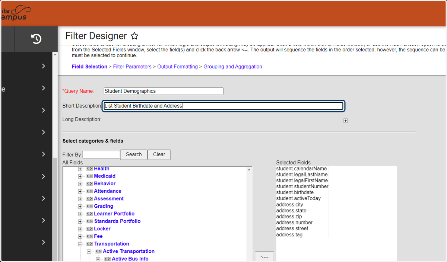Expand the Standards Portfolio plus box

point(80,221)
